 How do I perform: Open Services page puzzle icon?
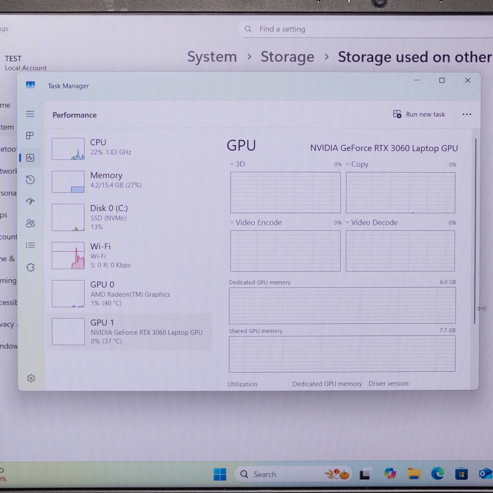pyautogui.click(x=30, y=267)
